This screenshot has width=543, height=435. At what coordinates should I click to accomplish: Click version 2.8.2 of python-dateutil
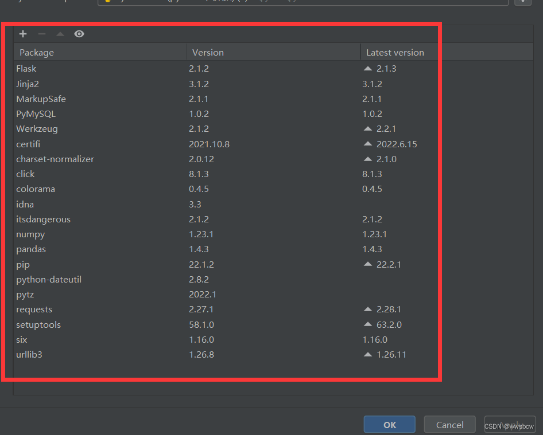click(x=199, y=279)
